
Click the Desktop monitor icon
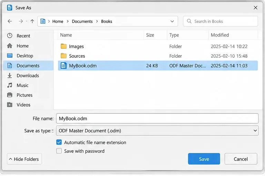(10, 56)
